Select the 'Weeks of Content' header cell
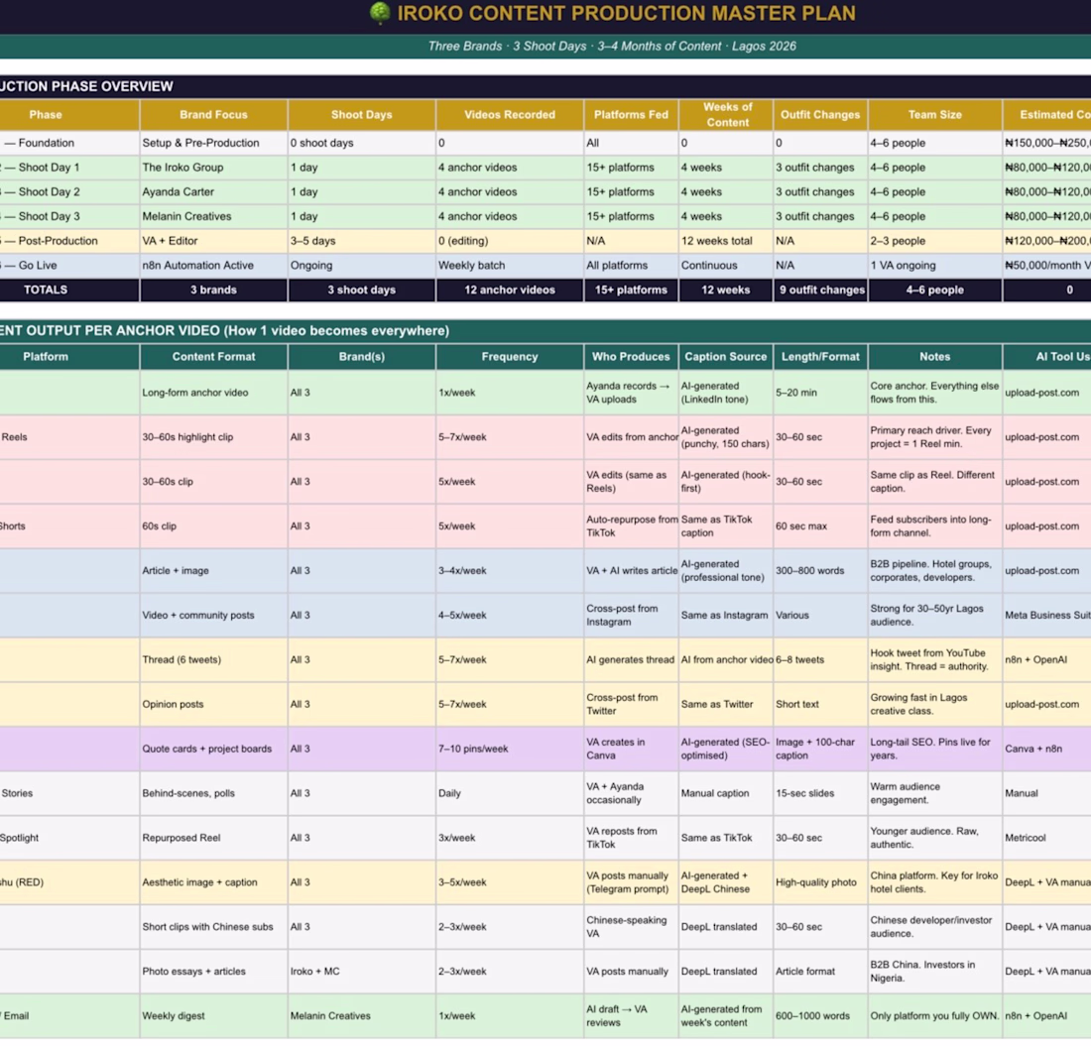The image size is (1091, 1046). pyautogui.click(x=726, y=115)
